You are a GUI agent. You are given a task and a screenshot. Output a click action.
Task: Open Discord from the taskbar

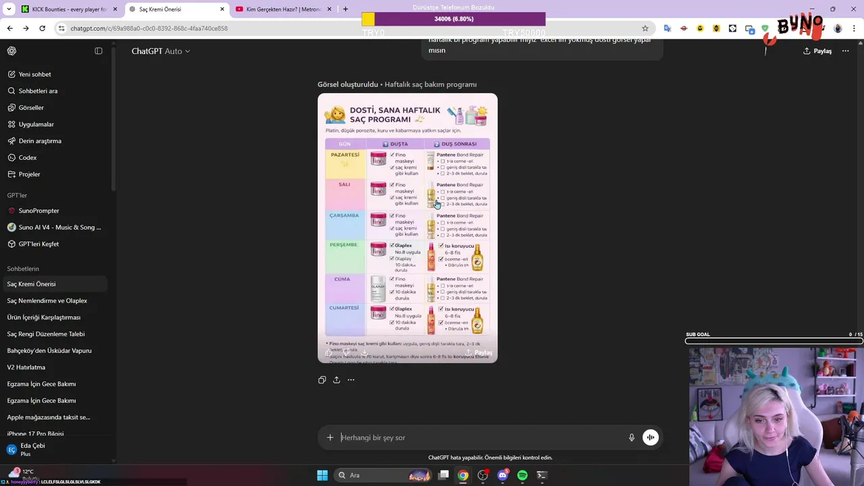[502, 475]
